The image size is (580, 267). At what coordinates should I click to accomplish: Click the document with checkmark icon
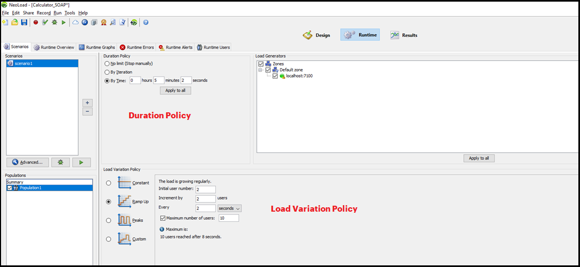point(123,23)
